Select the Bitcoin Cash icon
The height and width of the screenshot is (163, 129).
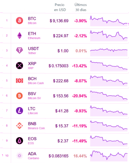click(20, 81)
